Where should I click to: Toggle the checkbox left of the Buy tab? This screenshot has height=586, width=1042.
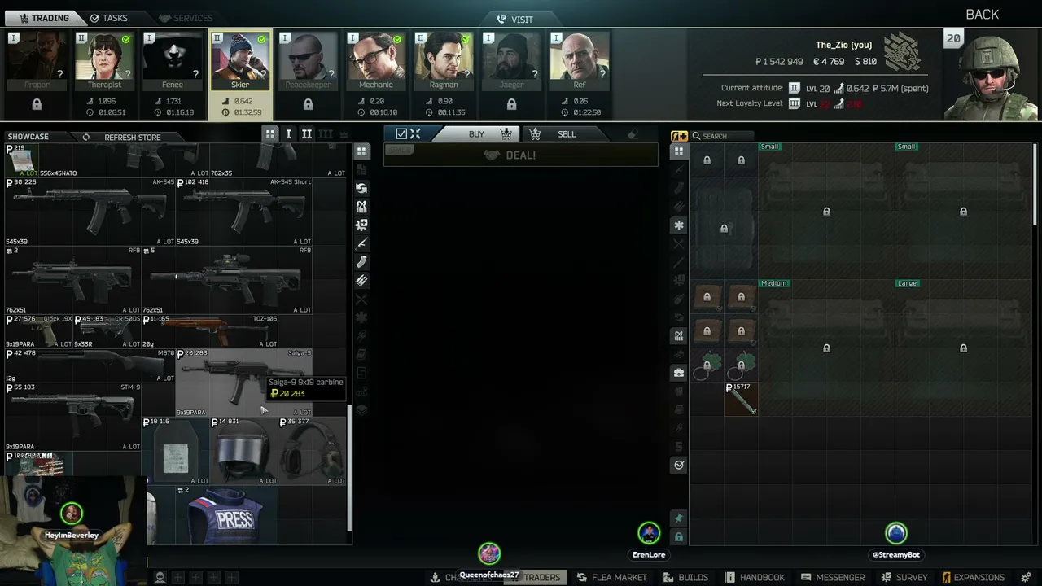tap(401, 134)
